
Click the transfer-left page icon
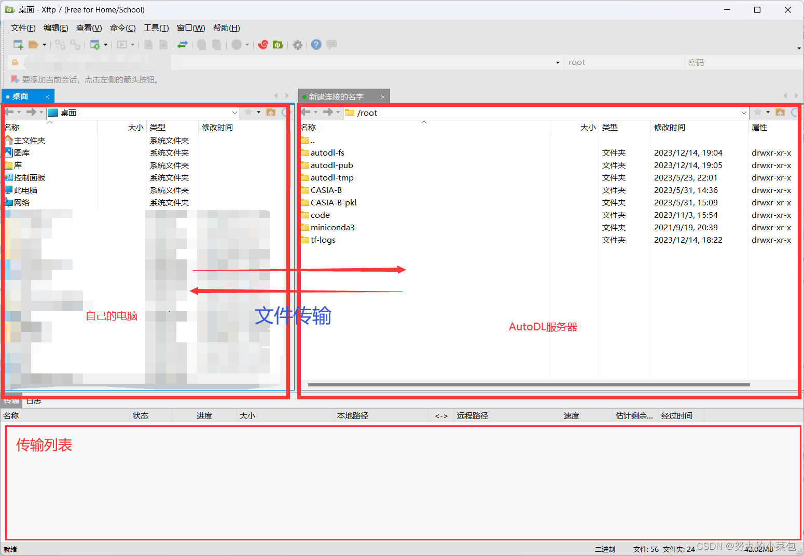click(148, 45)
